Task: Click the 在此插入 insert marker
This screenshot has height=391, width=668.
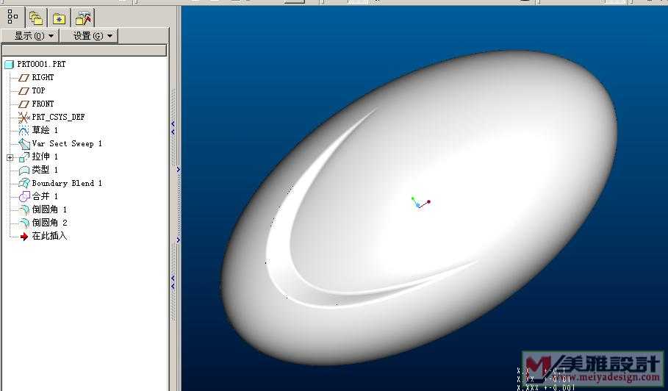Action: 49,235
